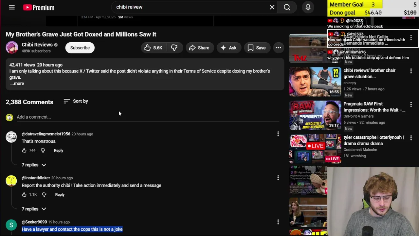The height and width of the screenshot is (236, 419).
Task: Open the Seeker9090 avatar
Action: 11,225
